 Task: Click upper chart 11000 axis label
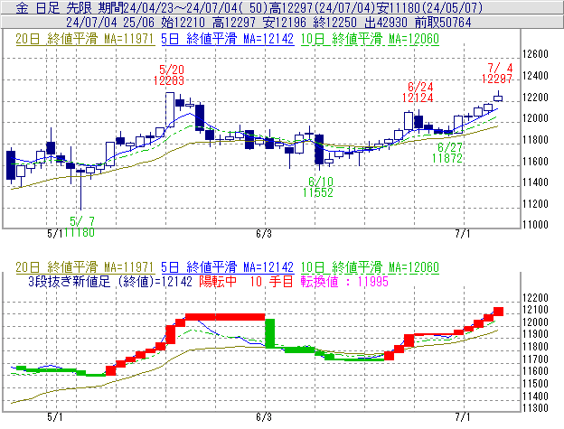click(x=535, y=225)
